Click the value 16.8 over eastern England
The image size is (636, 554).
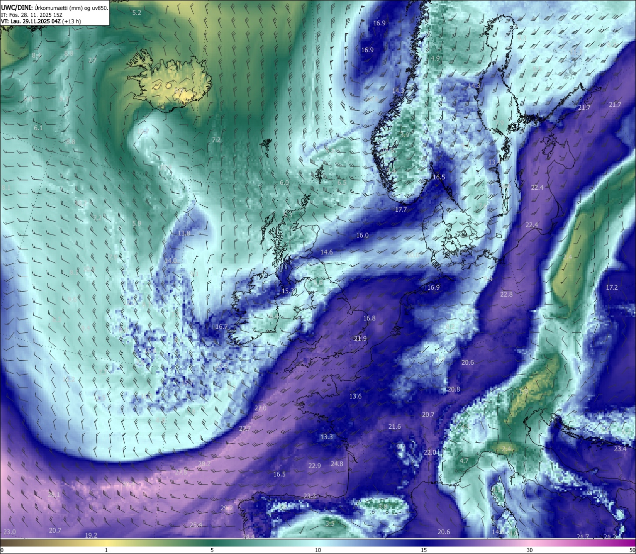(369, 318)
